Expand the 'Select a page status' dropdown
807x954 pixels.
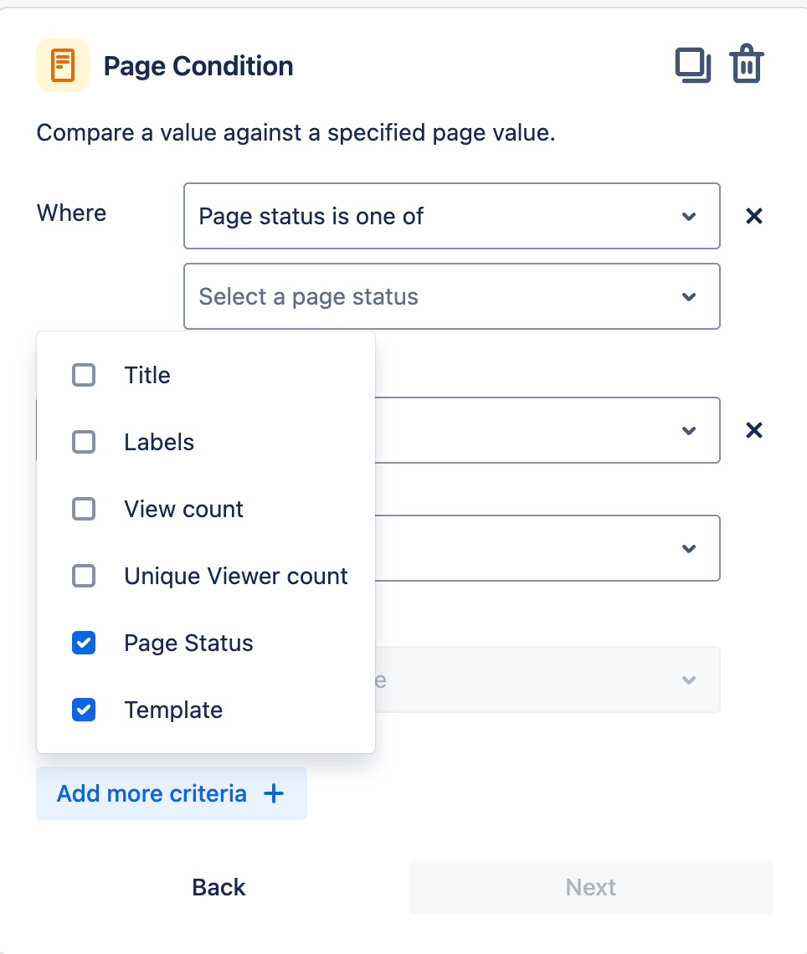(452, 296)
